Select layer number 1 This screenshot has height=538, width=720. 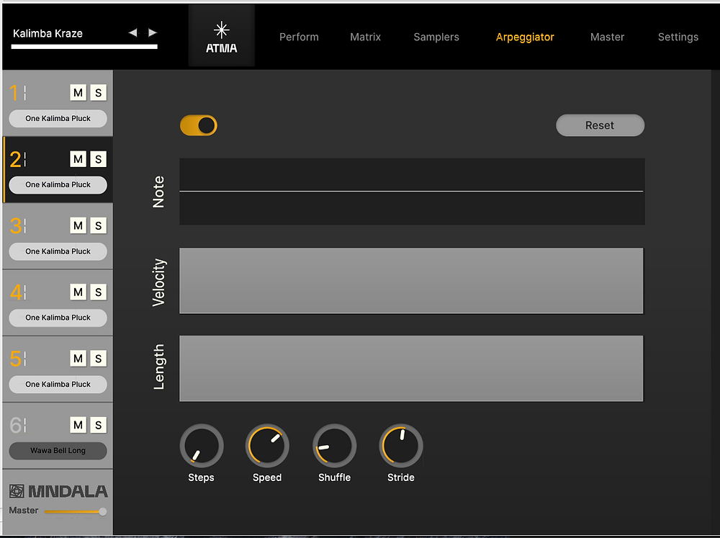pos(14,93)
